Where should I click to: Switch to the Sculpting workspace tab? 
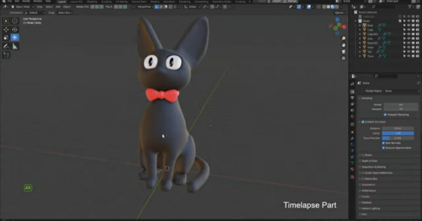tap(106, 2)
